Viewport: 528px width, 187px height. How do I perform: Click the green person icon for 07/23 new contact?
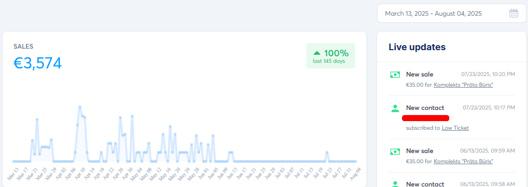[395, 108]
